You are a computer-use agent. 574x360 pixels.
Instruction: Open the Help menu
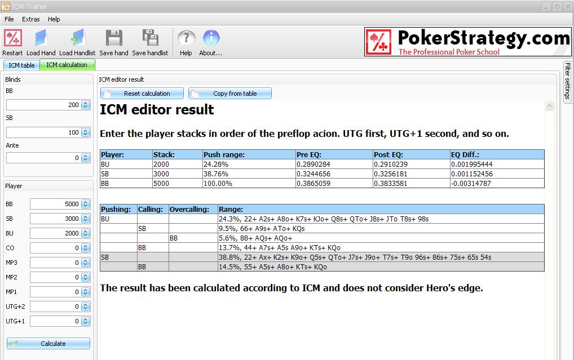pyautogui.click(x=54, y=19)
